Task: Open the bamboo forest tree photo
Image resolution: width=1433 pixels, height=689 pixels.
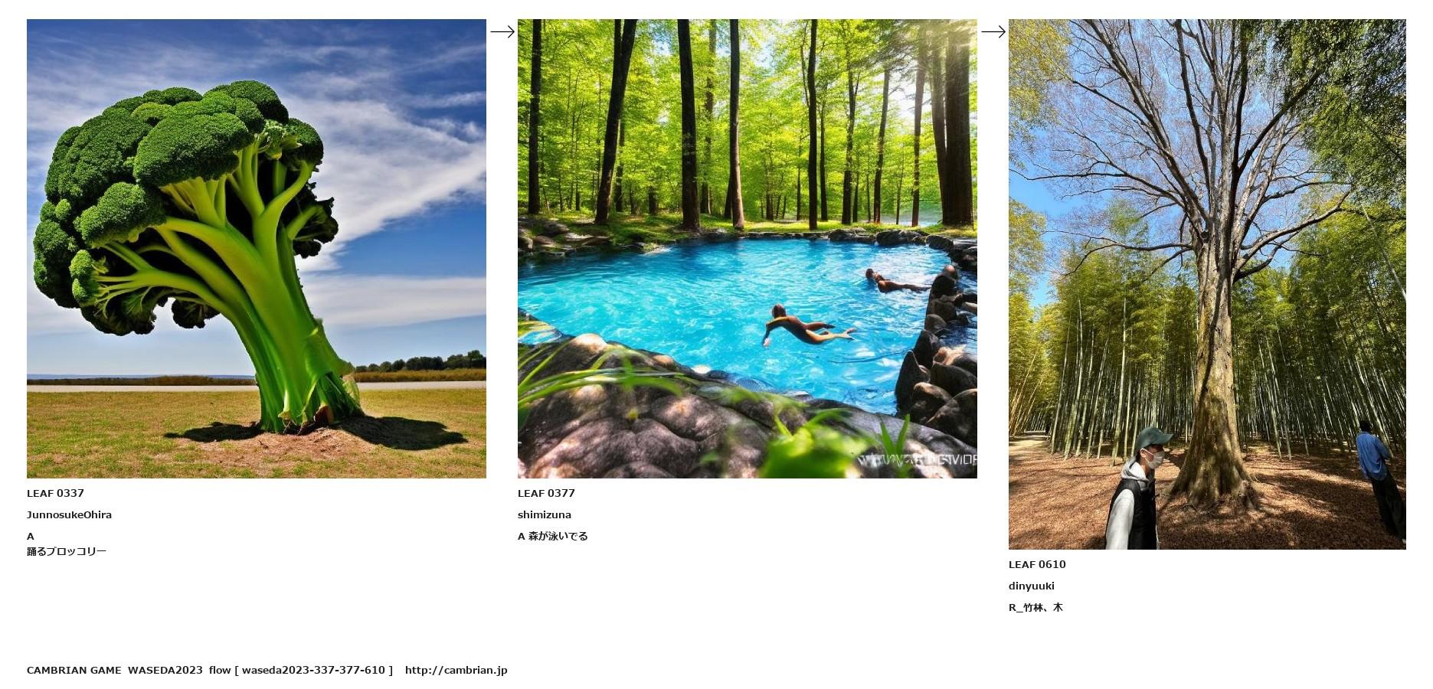Action: 1207,284
